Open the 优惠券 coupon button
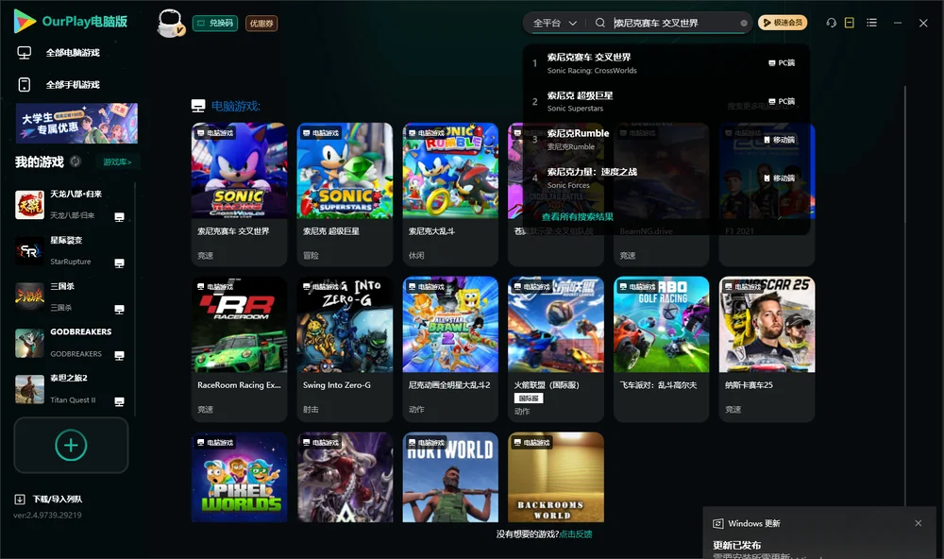 [x=261, y=23]
